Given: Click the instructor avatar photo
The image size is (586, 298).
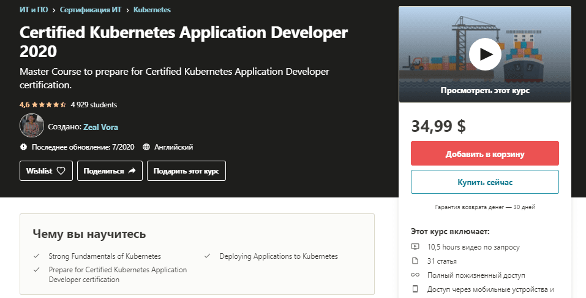Looking at the screenshot, I should (x=32, y=126).
